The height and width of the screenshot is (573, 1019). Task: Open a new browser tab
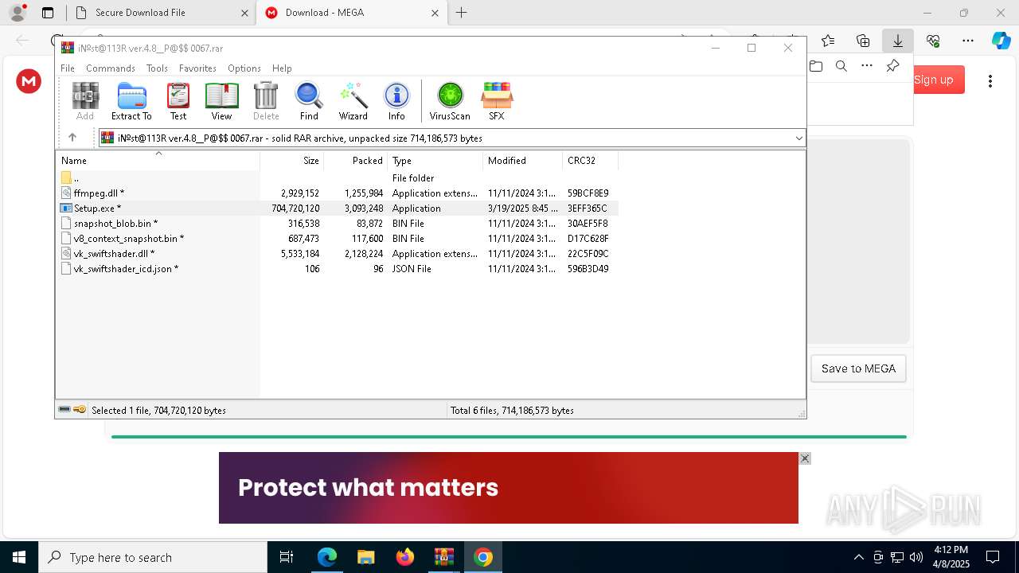click(462, 13)
